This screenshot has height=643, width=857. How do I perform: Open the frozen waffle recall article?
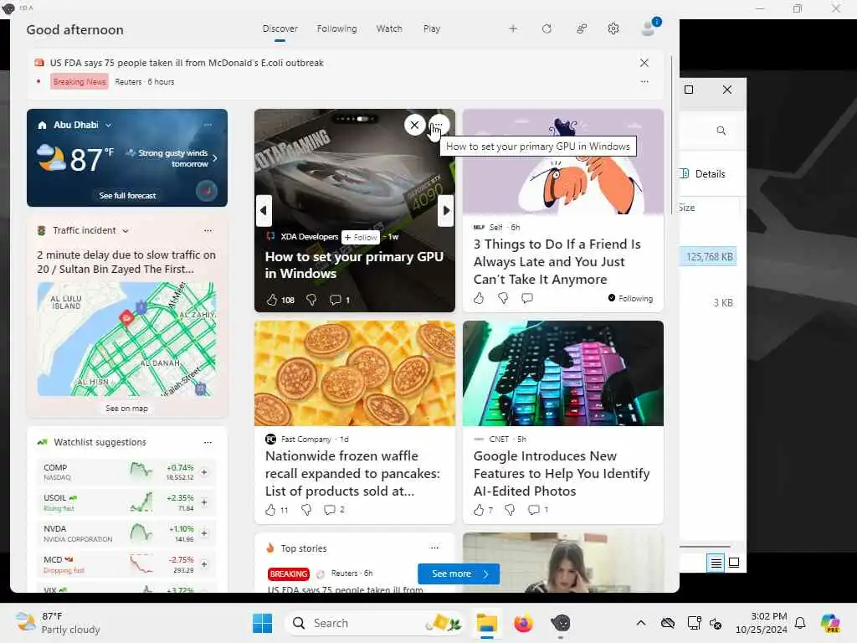click(352, 474)
